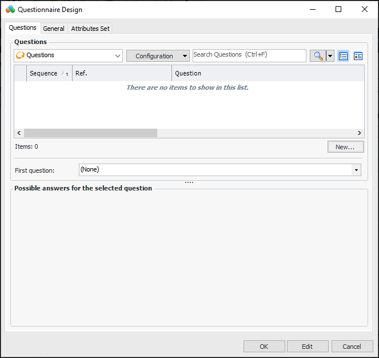Click the Edit button
Image resolution: width=379 pixels, height=358 pixels.
pyautogui.click(x=308, y=347)
